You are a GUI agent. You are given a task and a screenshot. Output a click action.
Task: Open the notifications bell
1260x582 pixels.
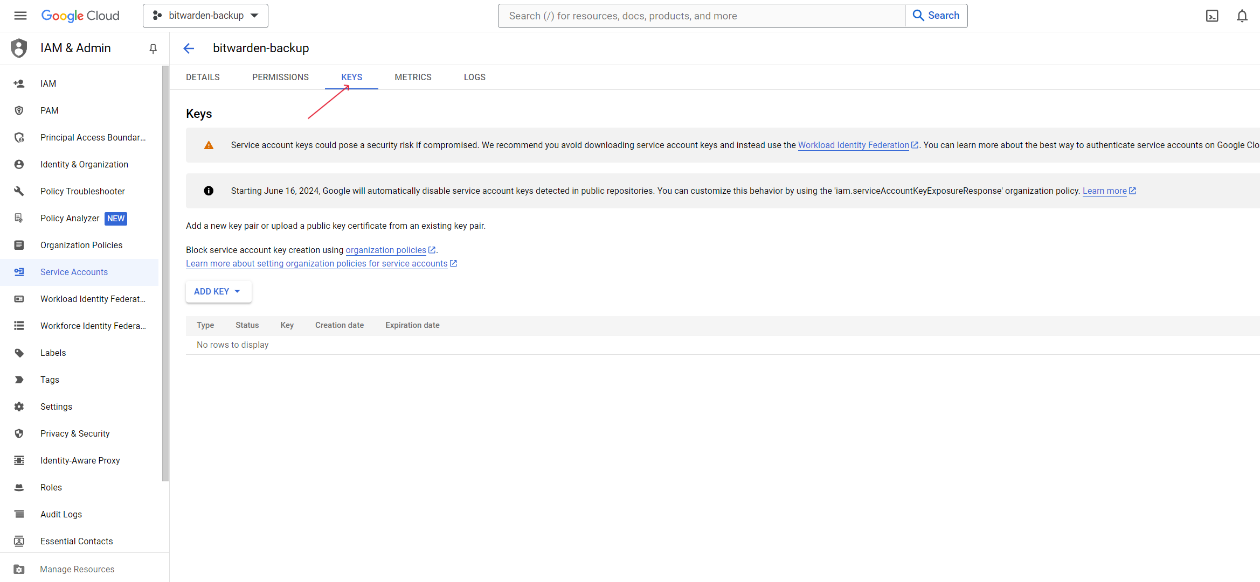[1242, 16]
